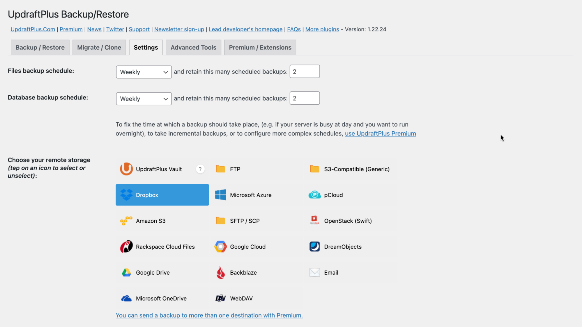
Task: Click the UpdraftPlus Vault help icon
Action: pos(199,169)
